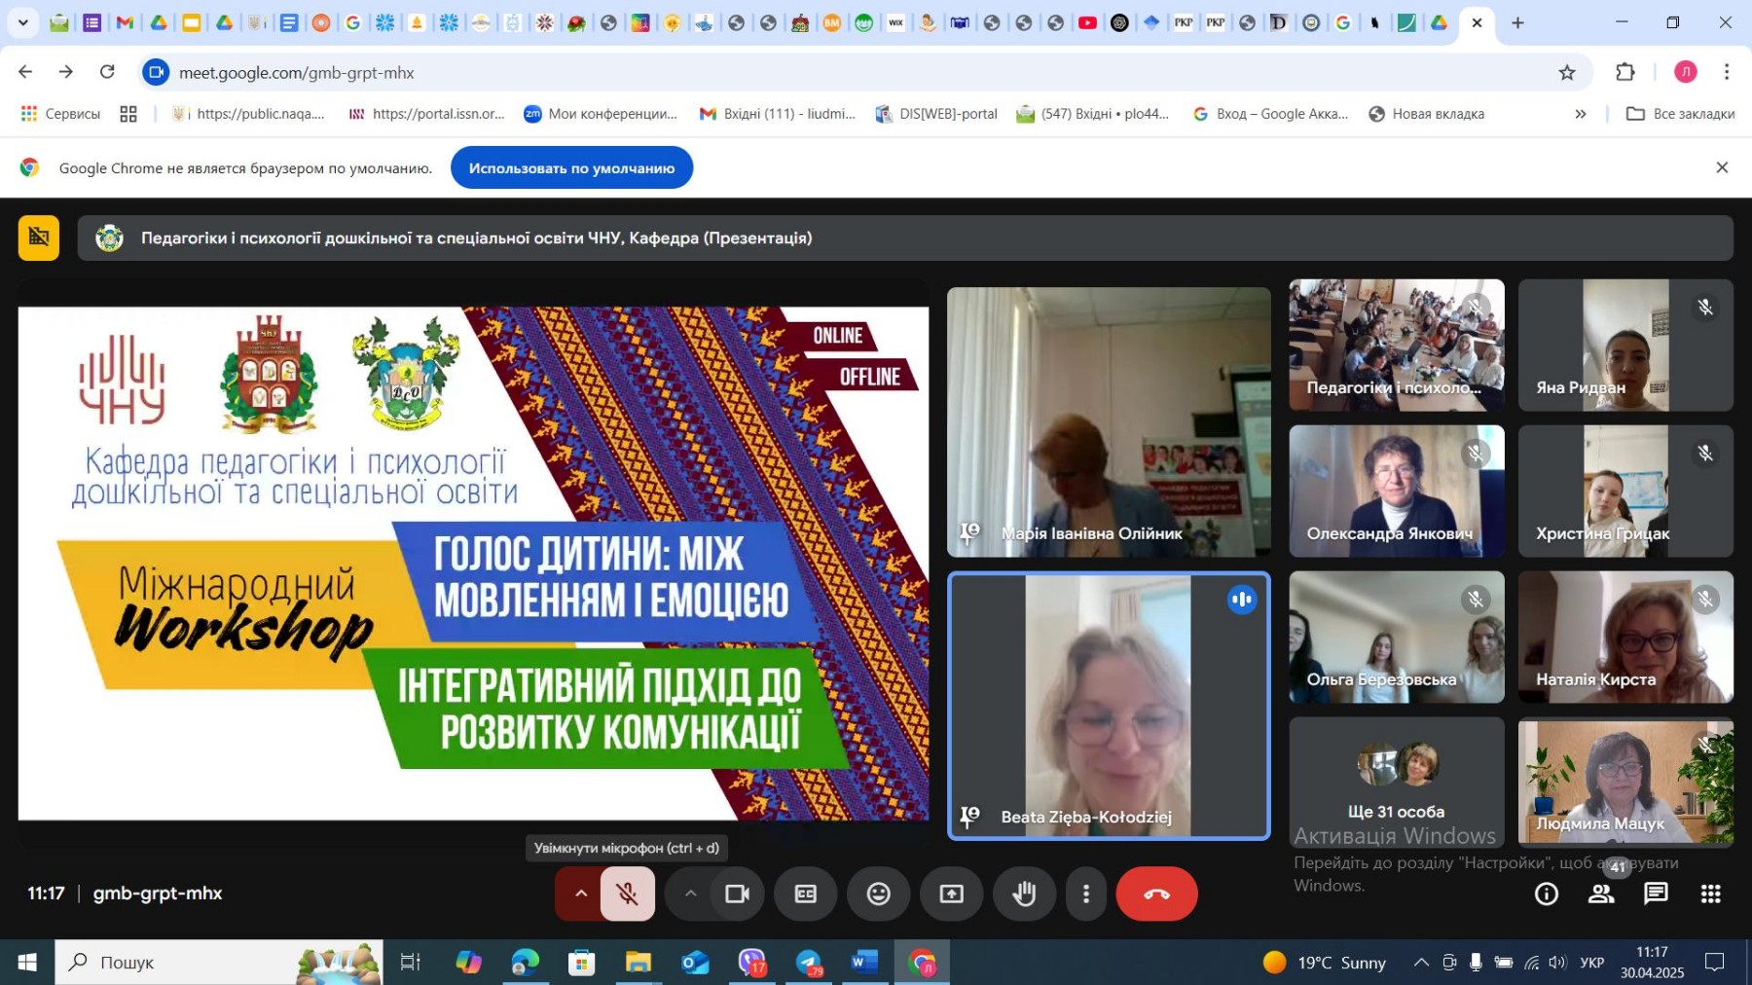The height and width of the screenshot is (985, 1752).
Task: Unmute the microphone
Action: point(628,894)
